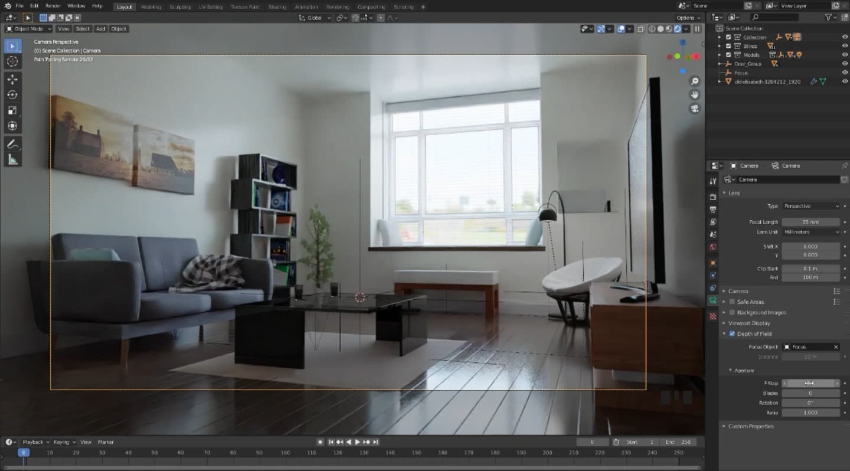
Task: Open the camera Type dropdown showing Perspective
Action: (x=812, y=206)
